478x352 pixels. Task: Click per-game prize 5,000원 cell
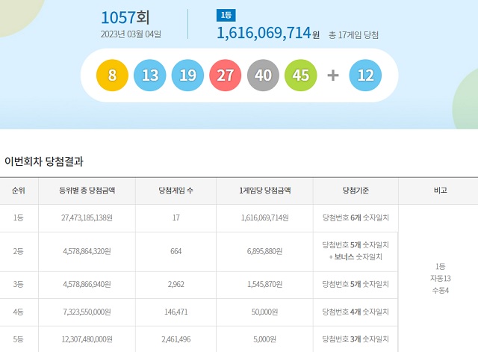click(265, 339)
